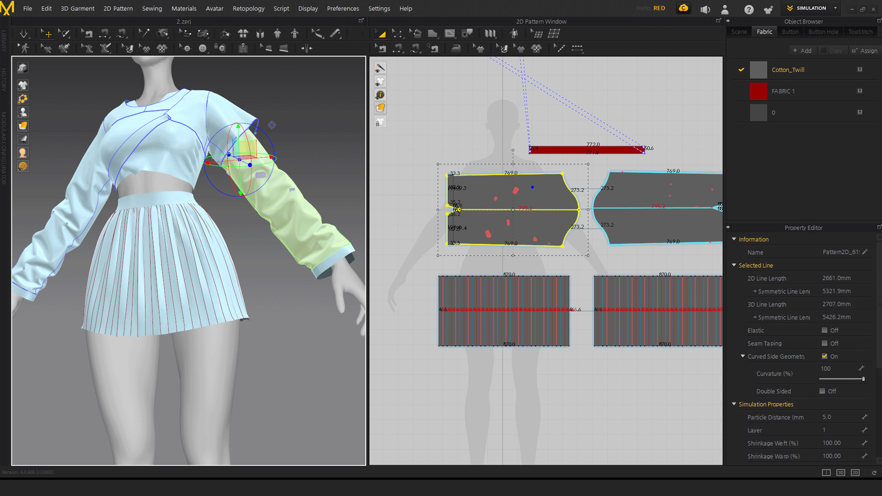Viewport: 882px width, 496px height.
Task: Select the Steam iron tool in 2D toolbar
Action: (456, 48)
